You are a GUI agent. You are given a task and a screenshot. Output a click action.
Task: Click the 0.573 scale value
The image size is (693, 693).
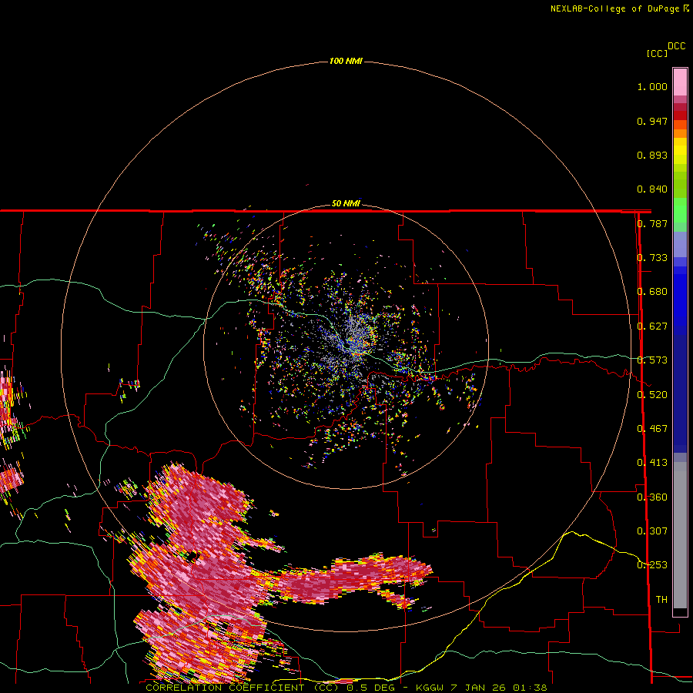652,360
